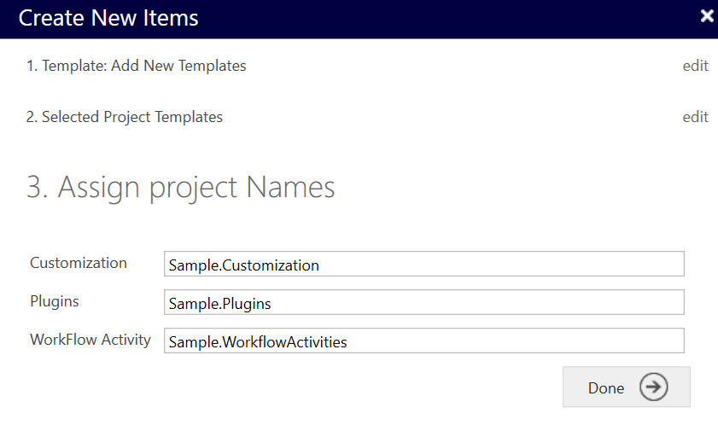Select the 3. Assign project Names heading
The height and width of the screenshot is (425, 718).
pos(180,188)
